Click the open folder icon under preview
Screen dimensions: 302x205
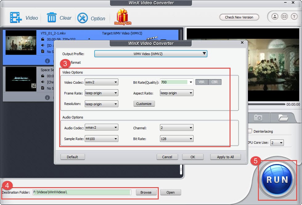(x=283, y=118)
